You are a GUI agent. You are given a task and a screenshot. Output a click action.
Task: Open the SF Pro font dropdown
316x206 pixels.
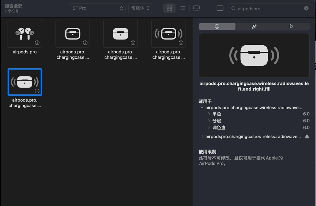97,8
